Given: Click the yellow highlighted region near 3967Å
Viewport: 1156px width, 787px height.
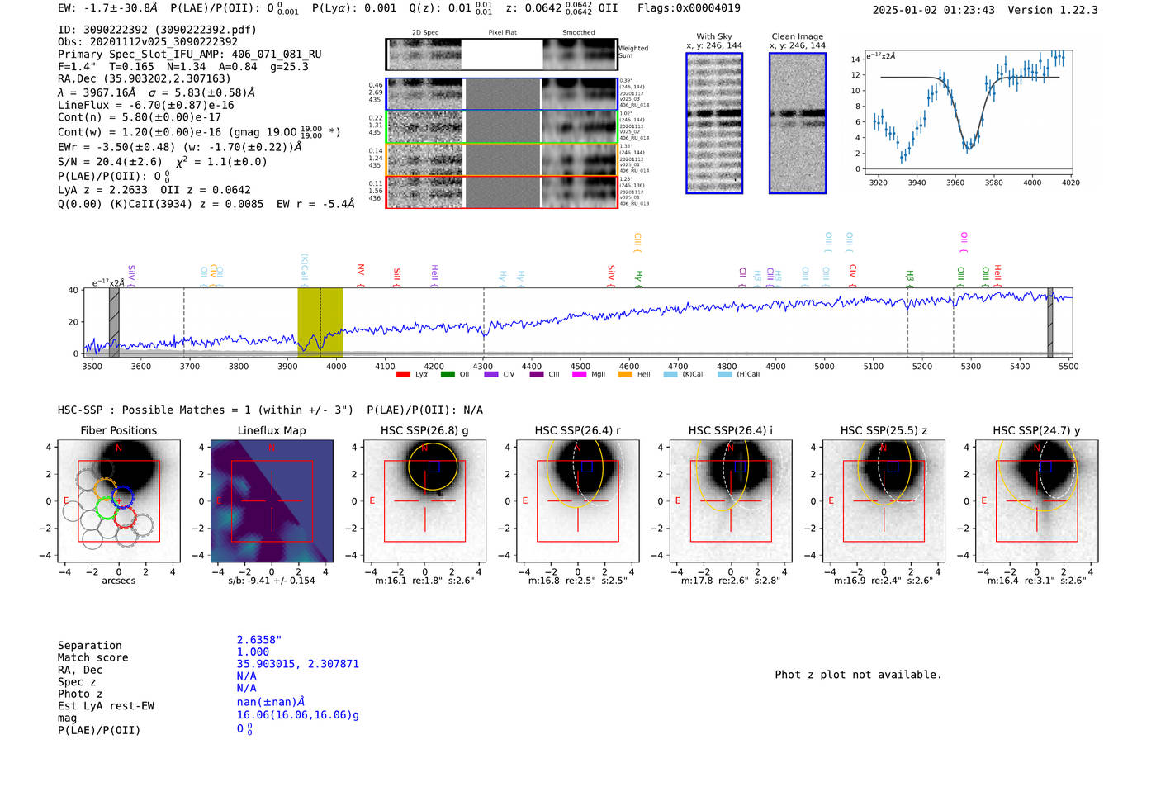Looking at the screenshot, I should click(320, 321).
